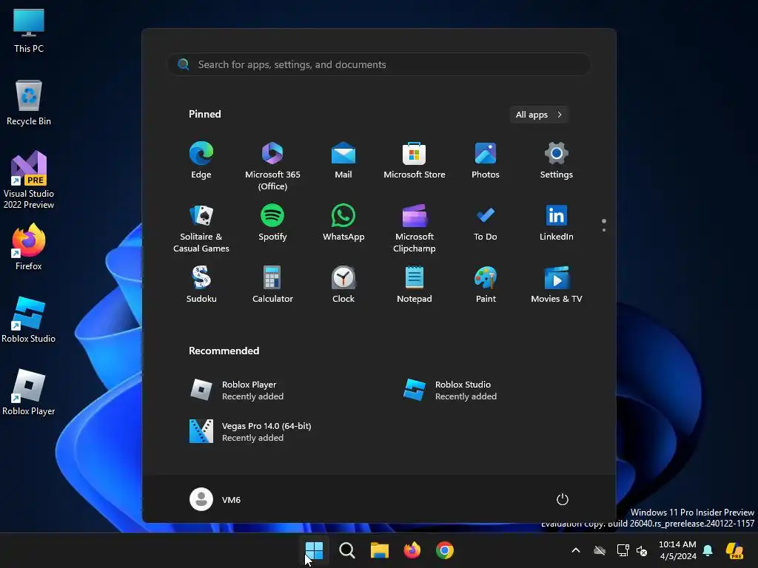Click the OneDrive cloud tray icon
Screen dimensions: 758x568
600,550
